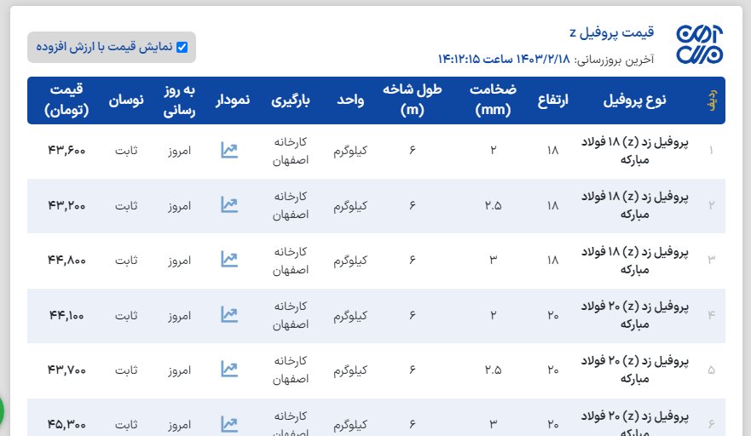751x436 pixels.
Task: Click the ضخامت (mm) column header
Action: pyautogui.click(x=493, y=100)
